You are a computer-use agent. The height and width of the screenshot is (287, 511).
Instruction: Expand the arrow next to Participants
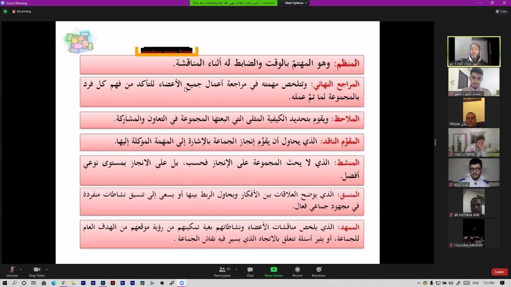(236, 269)
